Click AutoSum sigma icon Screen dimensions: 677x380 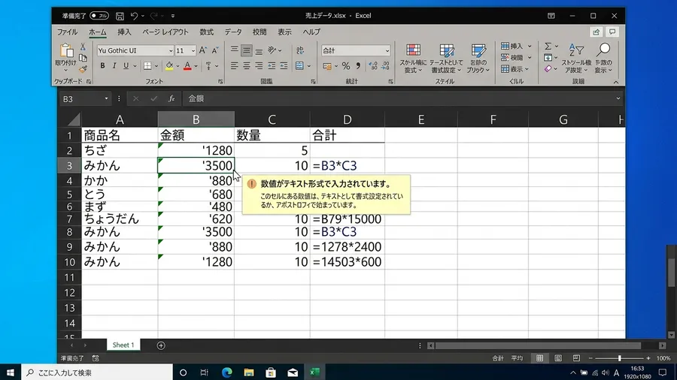tap(548, 46)
